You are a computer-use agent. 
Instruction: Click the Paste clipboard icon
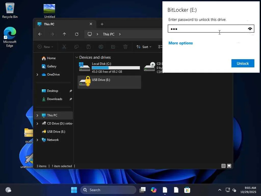click(x=89, y=47)
